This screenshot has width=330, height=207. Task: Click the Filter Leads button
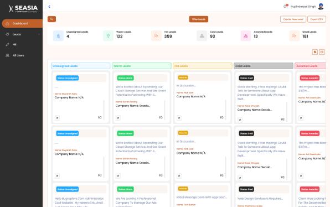coord(198,19)
